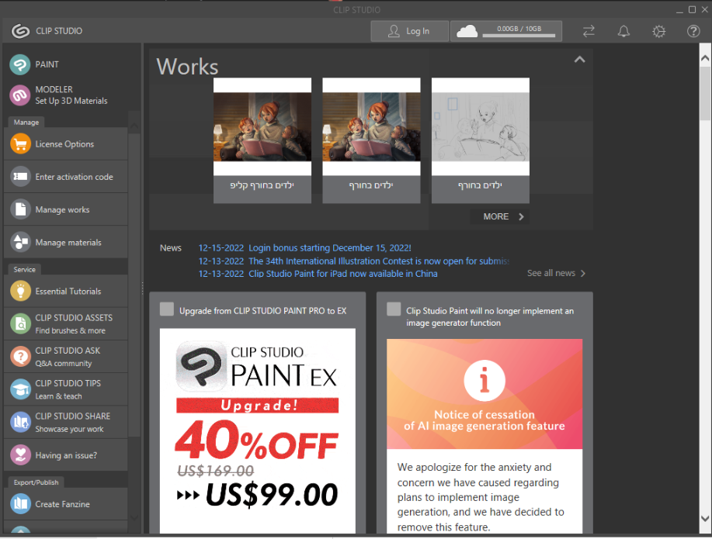The image size is (712, 539).
Task: Open the middle colored 'ילדים בחורף' work
Action: tap(371, 140)
